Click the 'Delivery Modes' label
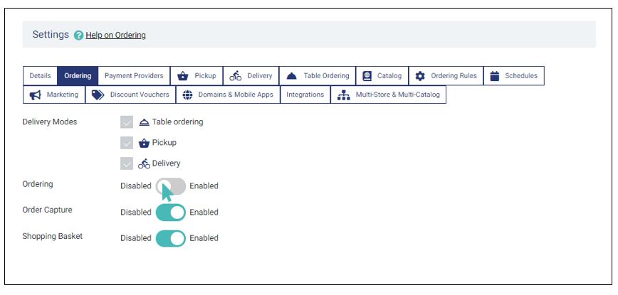Image resolution: width=618 pixels, height=295 pixels. tap(50, 122)
